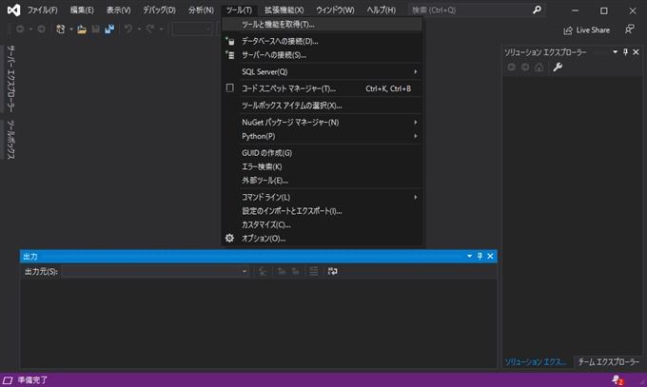Click the 検索 (Ctrl+Q) search box
The width and height of the screenshot is (647, 387).
477,10
